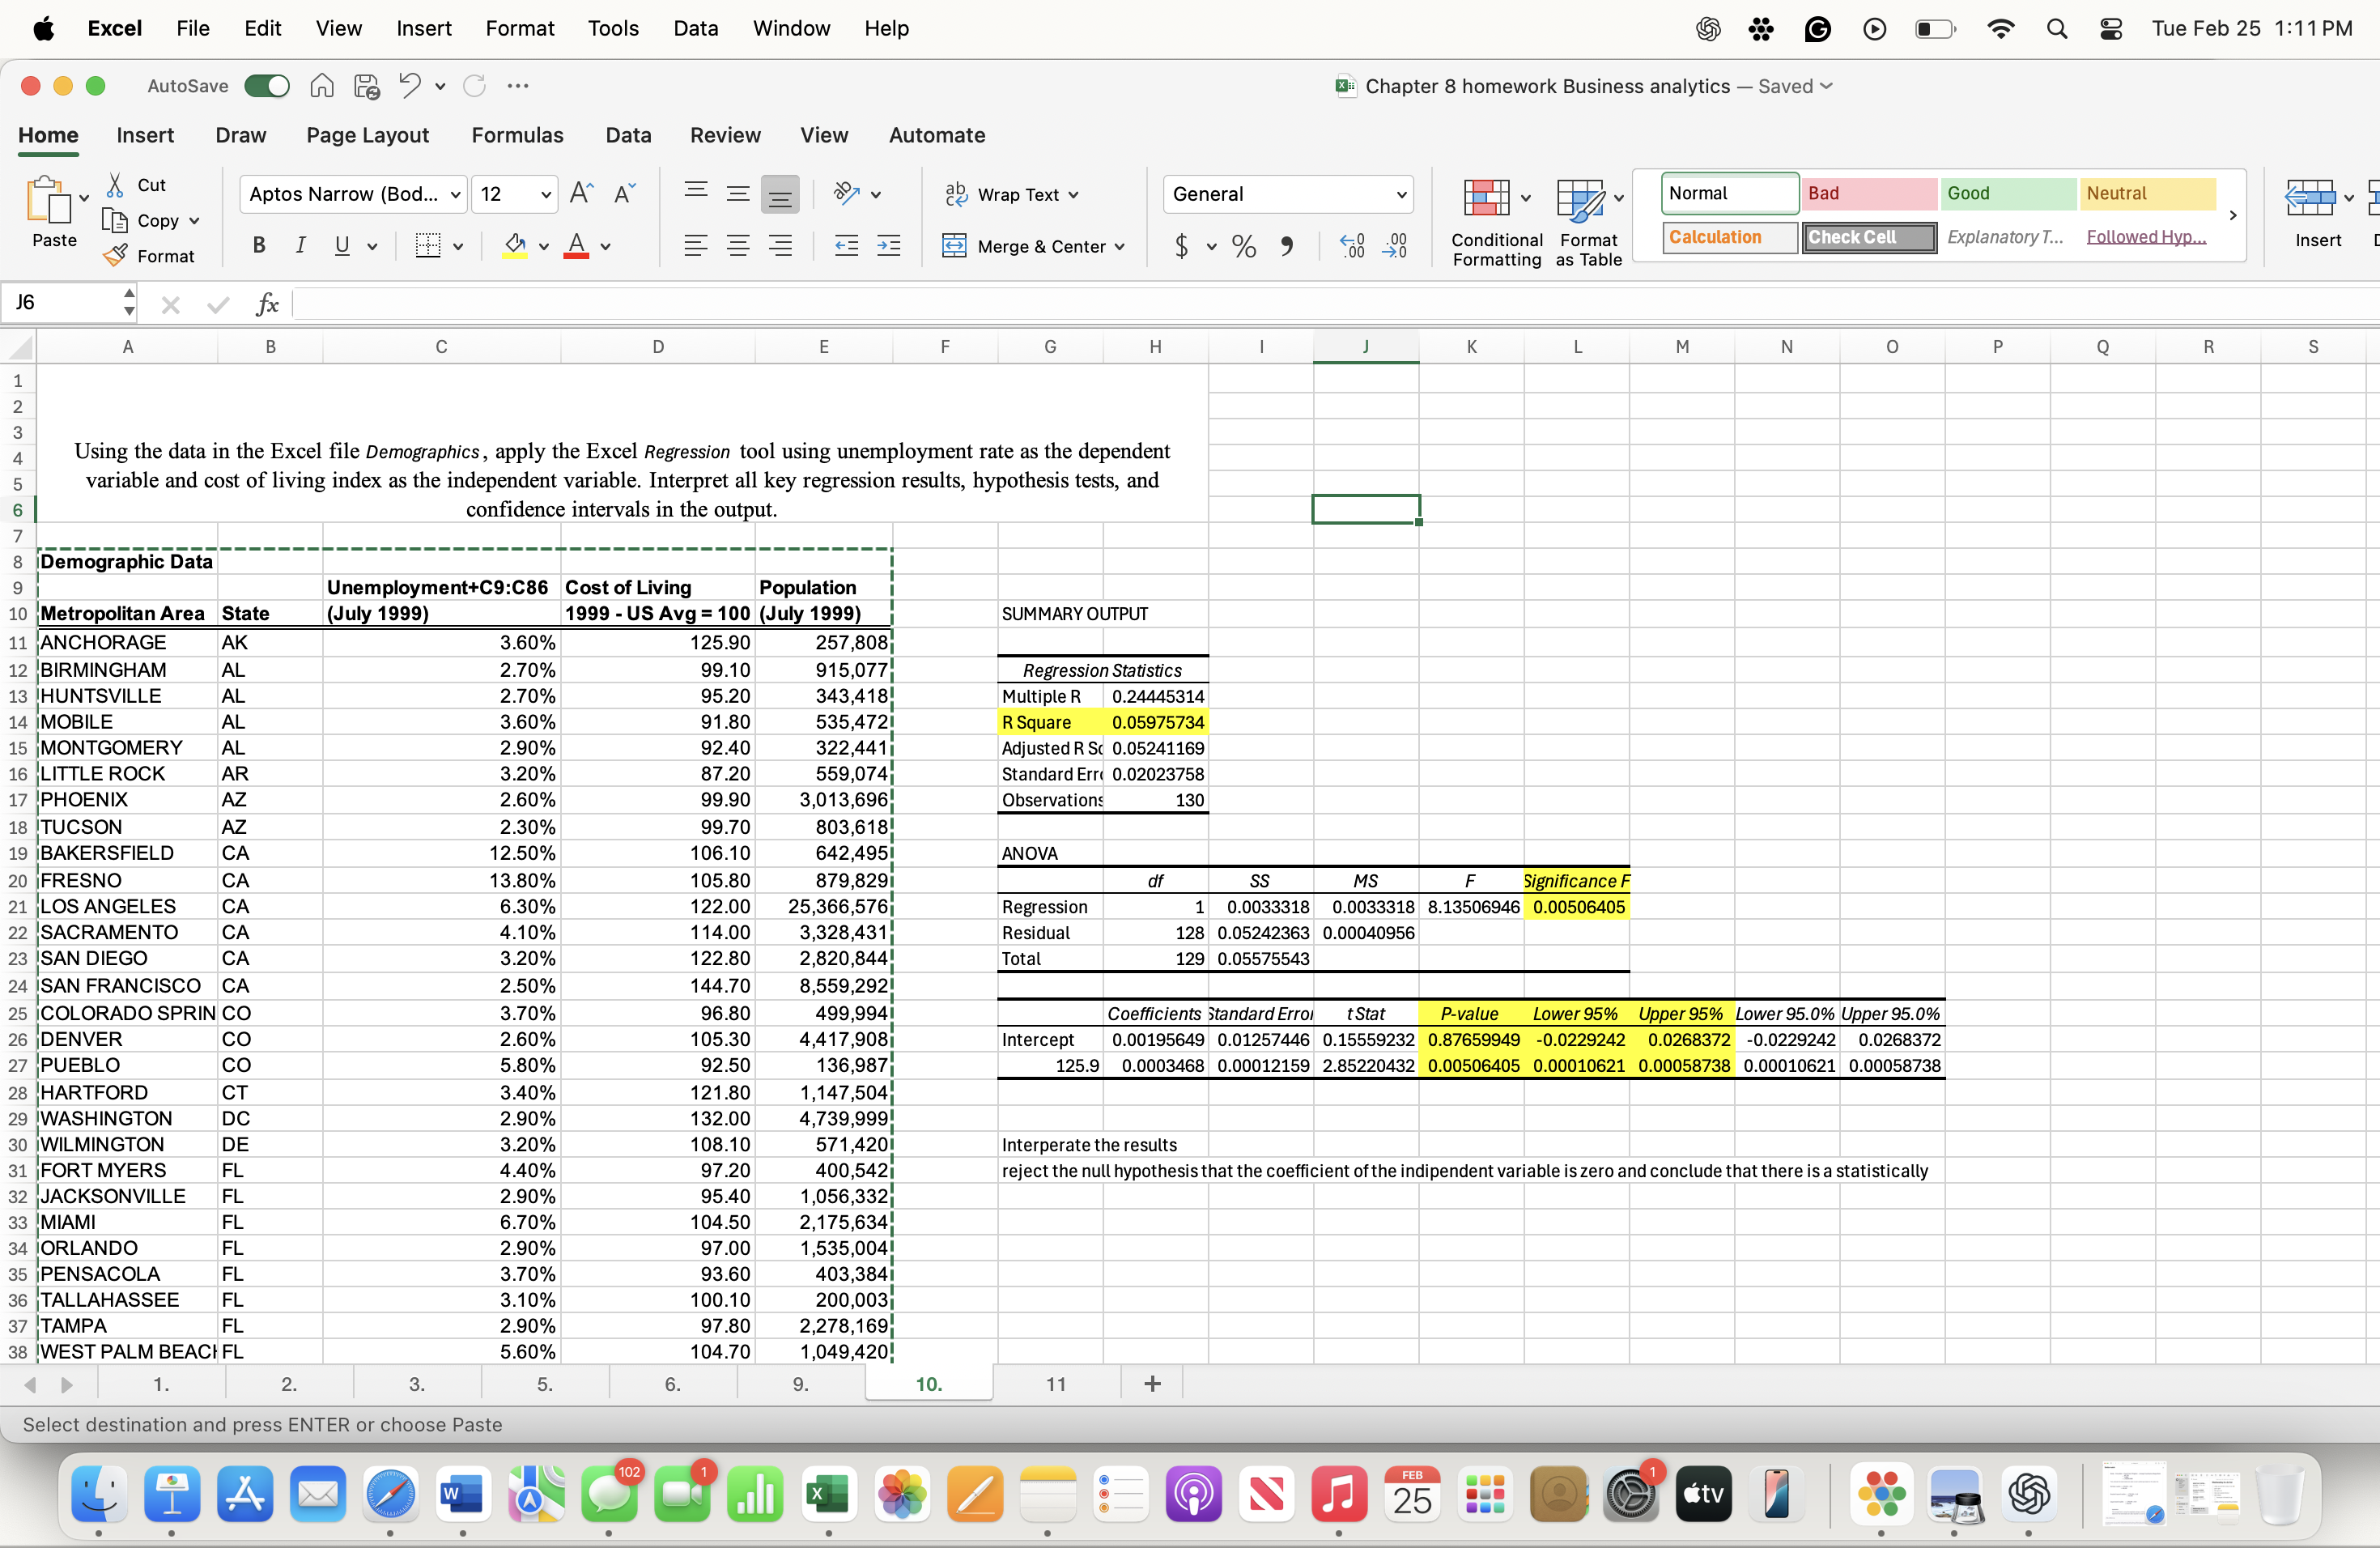Click the Increase Decimal icon
This screenshot has width=2380, height=1548.
coord(1353,246)
